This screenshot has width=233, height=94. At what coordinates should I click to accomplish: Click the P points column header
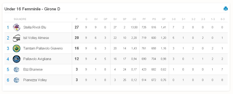77,19
